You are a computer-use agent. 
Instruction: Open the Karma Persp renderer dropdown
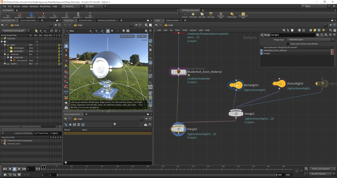point(127,36)
